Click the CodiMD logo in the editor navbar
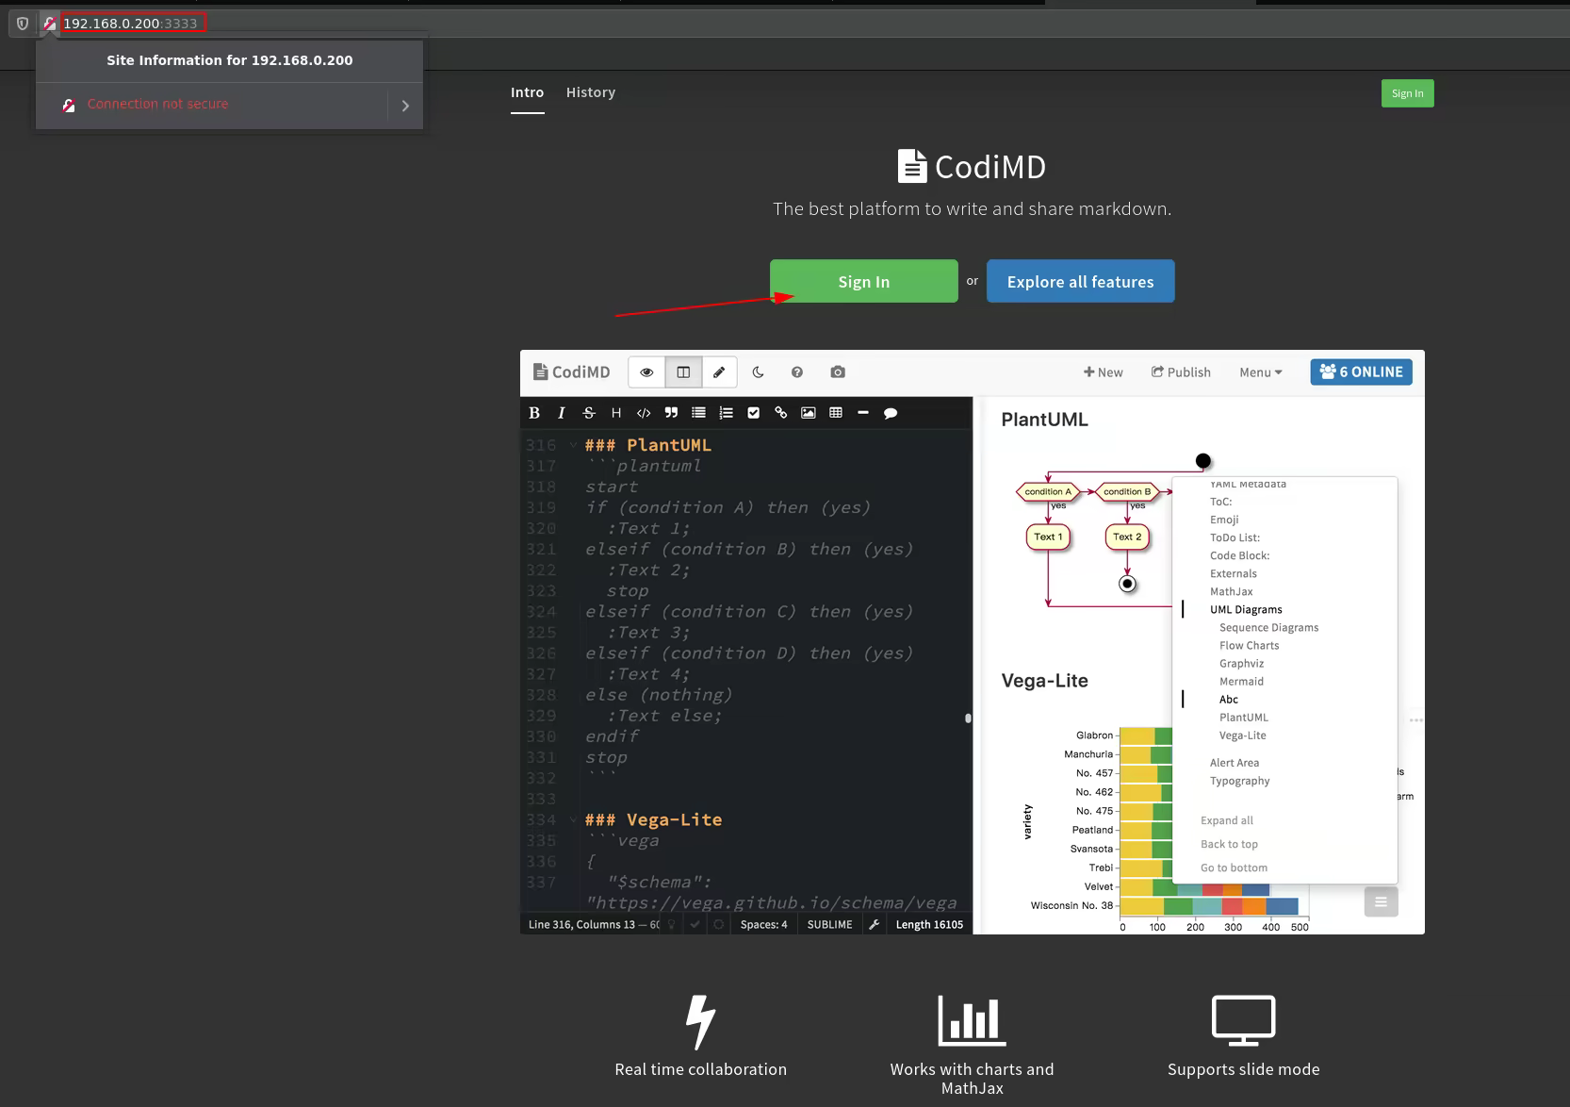 coord(571,372)
